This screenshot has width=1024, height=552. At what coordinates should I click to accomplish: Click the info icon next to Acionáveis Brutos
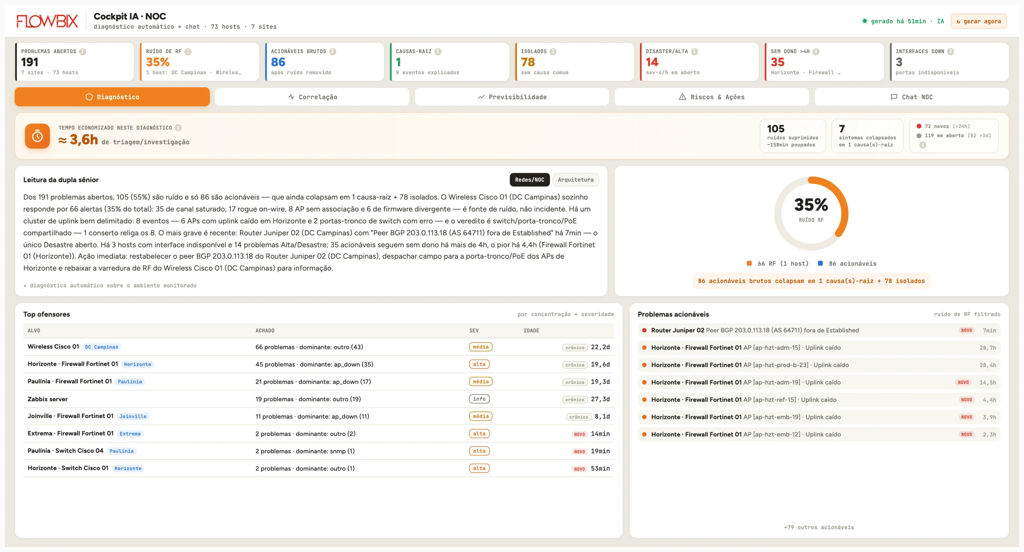click(333, 52)
